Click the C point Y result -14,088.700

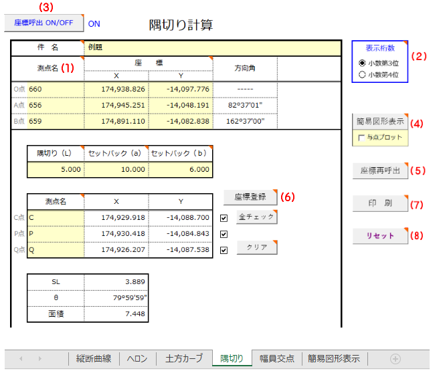pos(181,218)
